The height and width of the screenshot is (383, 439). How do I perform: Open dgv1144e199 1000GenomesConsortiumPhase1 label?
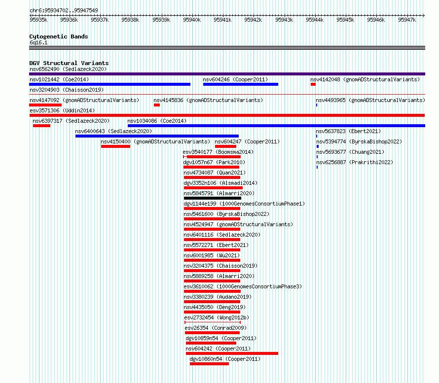(x=244, y=204)
